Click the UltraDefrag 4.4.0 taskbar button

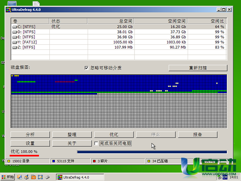click(80, 177)
